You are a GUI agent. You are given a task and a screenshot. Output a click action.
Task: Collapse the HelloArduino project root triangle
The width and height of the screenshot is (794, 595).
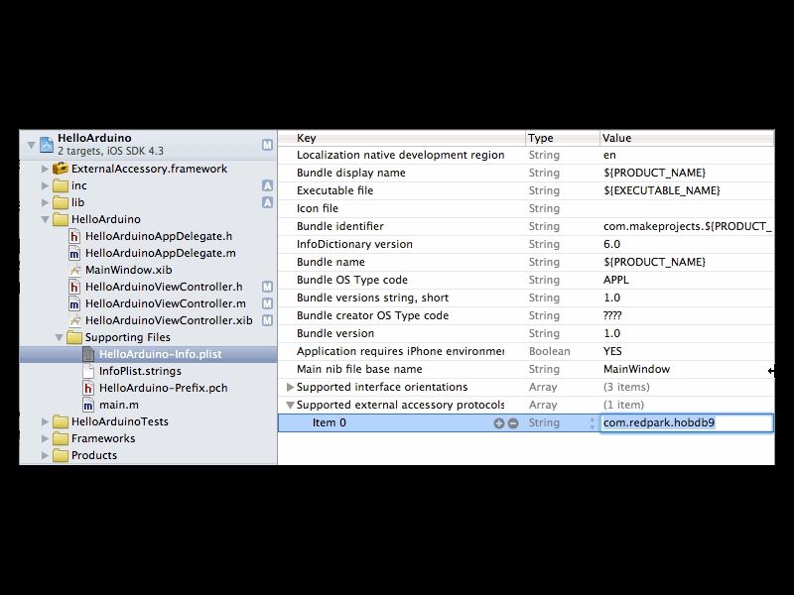coord(31,145)
